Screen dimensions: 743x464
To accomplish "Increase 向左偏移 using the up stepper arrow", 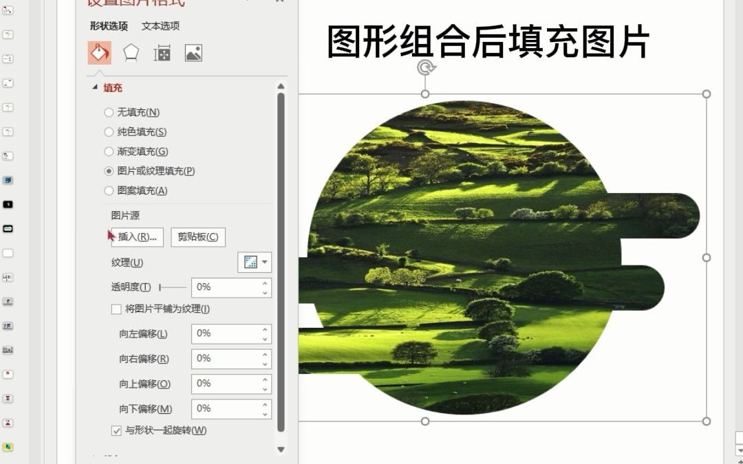I will pos(265,330).
